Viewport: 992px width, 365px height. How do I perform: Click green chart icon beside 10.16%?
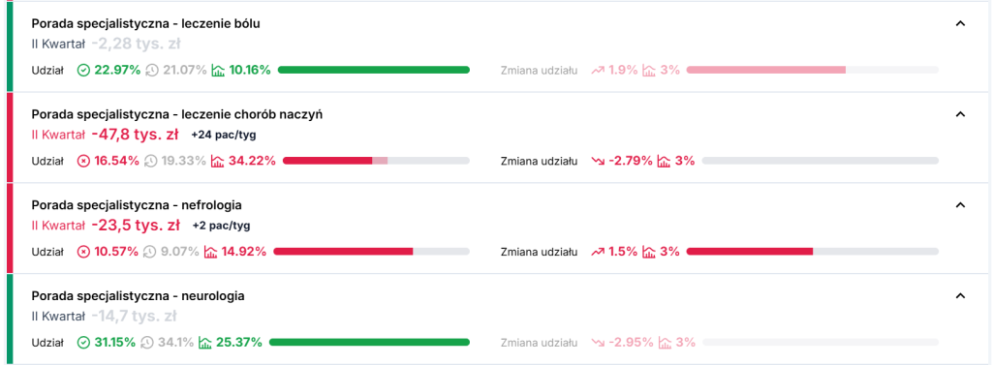(x=218, y=71)
